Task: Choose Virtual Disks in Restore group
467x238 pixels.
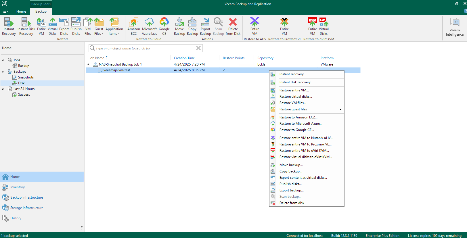Action: click(53, 26)
